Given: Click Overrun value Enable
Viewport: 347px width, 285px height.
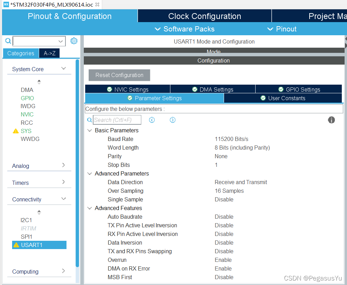Looking at the screenshot, I should (223, 260).
